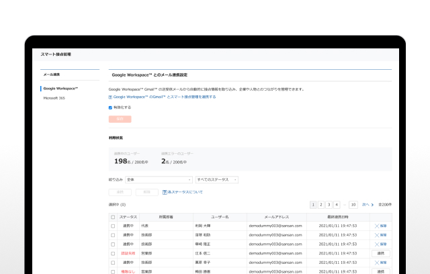Open the 各ステータスについて help link
The width and height of the screenshot is (430, 274).
(185, 192)
